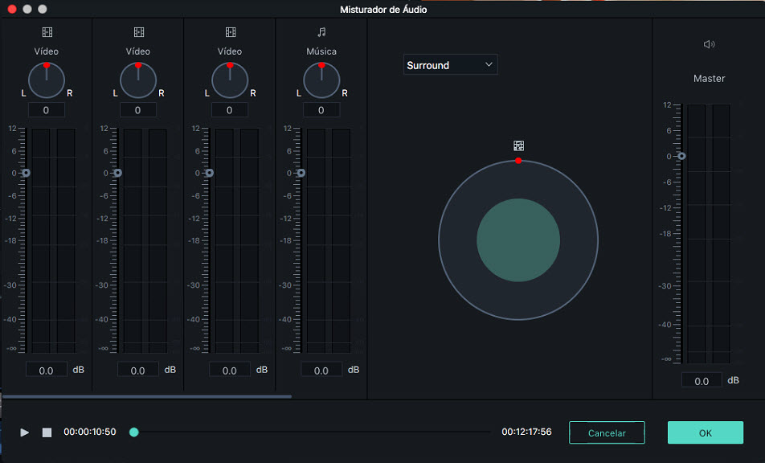Click the second Vídeo volume fader handle
Screen dimensions: 765x463
click(x=117, y=173)
